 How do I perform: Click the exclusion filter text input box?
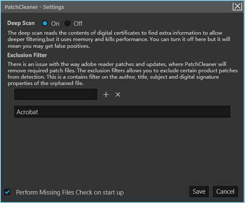point(56,94)
